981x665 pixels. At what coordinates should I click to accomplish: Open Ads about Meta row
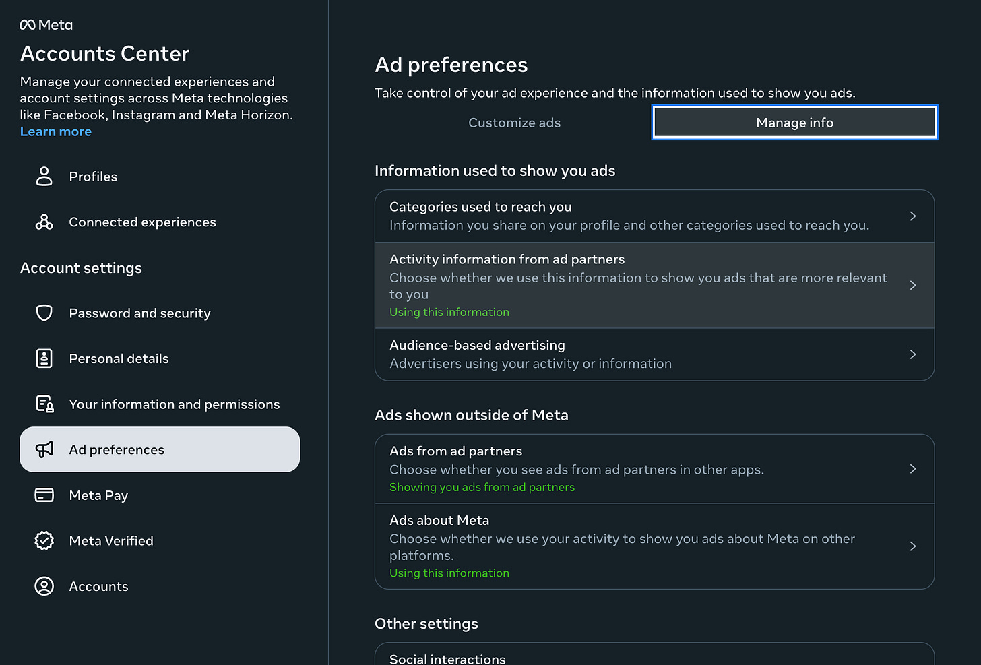coord(654,546)
